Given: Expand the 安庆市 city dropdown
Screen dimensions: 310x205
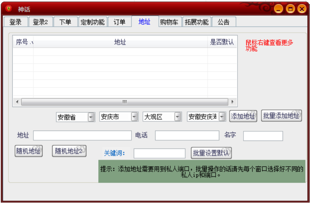Looking at the screenshot, I should click(x=135, y=117).
